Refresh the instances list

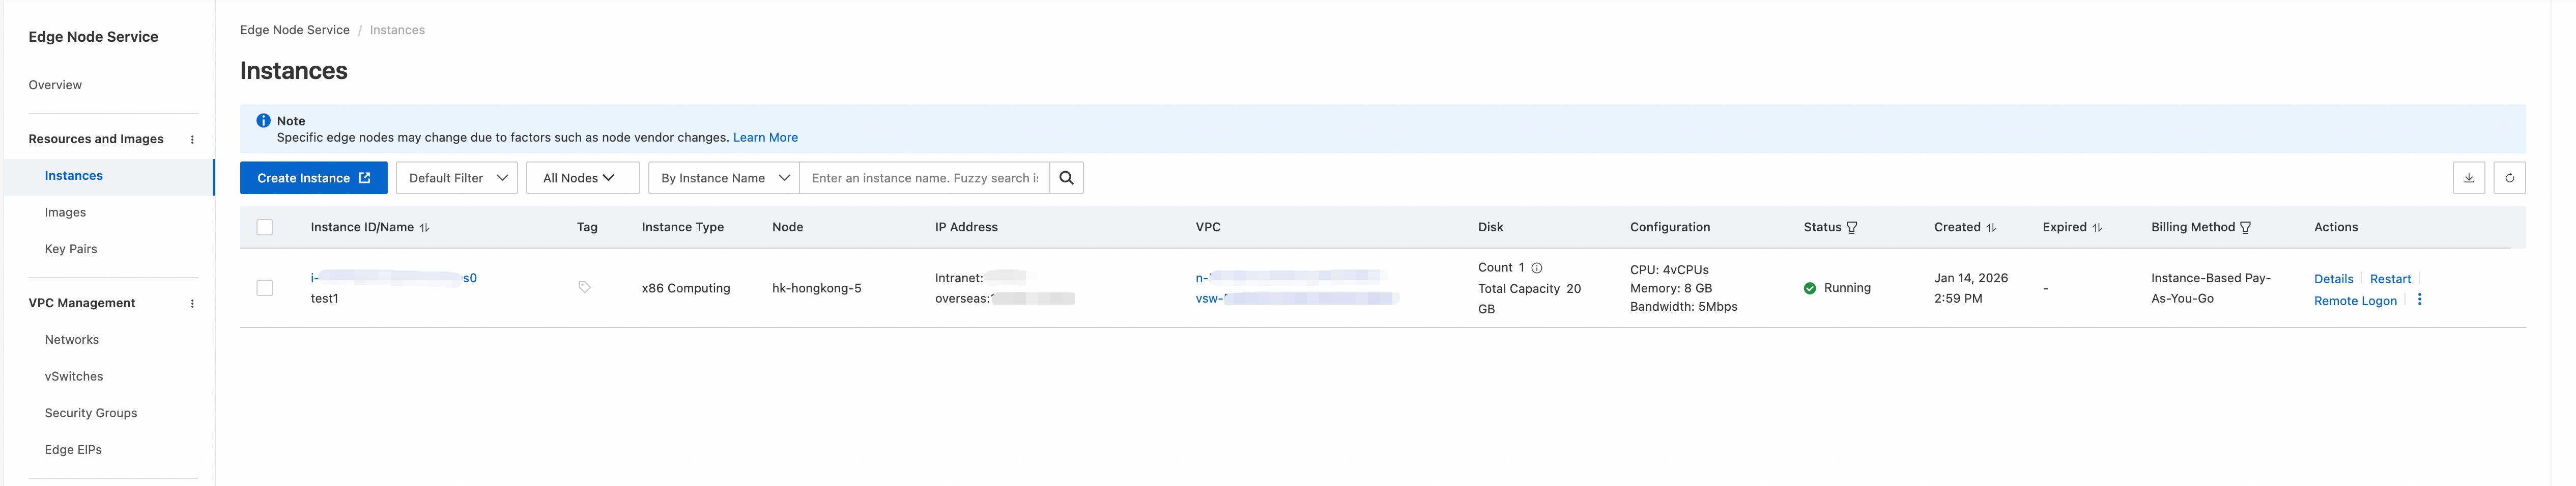point(2509,178)
